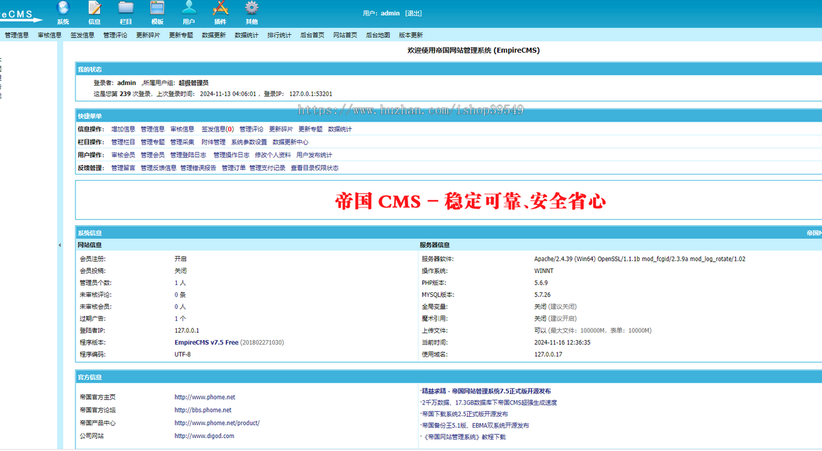The width and height of the screenshot is (822, 451).
Task: Open the 栏目 folder icon
Action: tap(126, 8)
